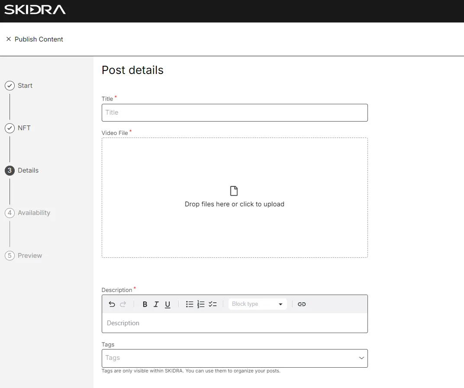The image size is (464, 388).
Task: Open the Block type dropdown
Action: pyautogui.click(x=258, y=304)
